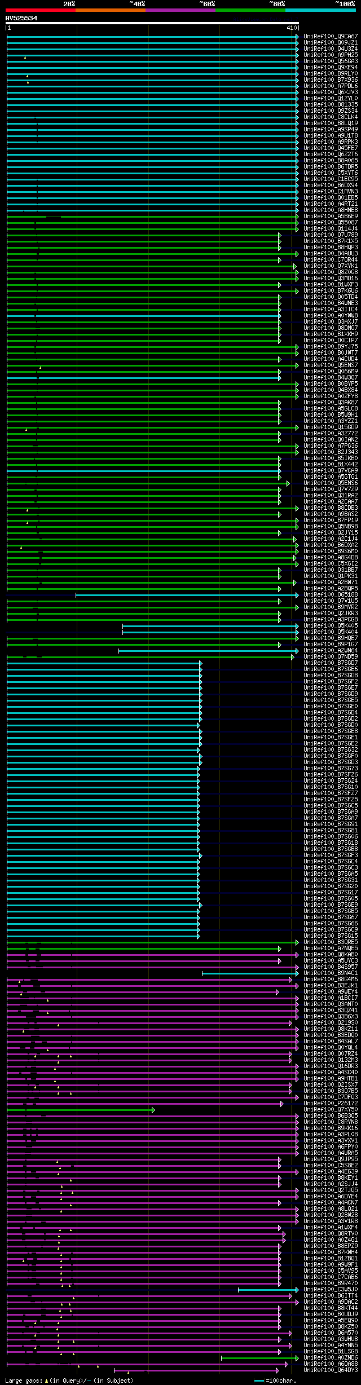
Task: Click the 410 end-of-query position label
Action: [292, 28]
